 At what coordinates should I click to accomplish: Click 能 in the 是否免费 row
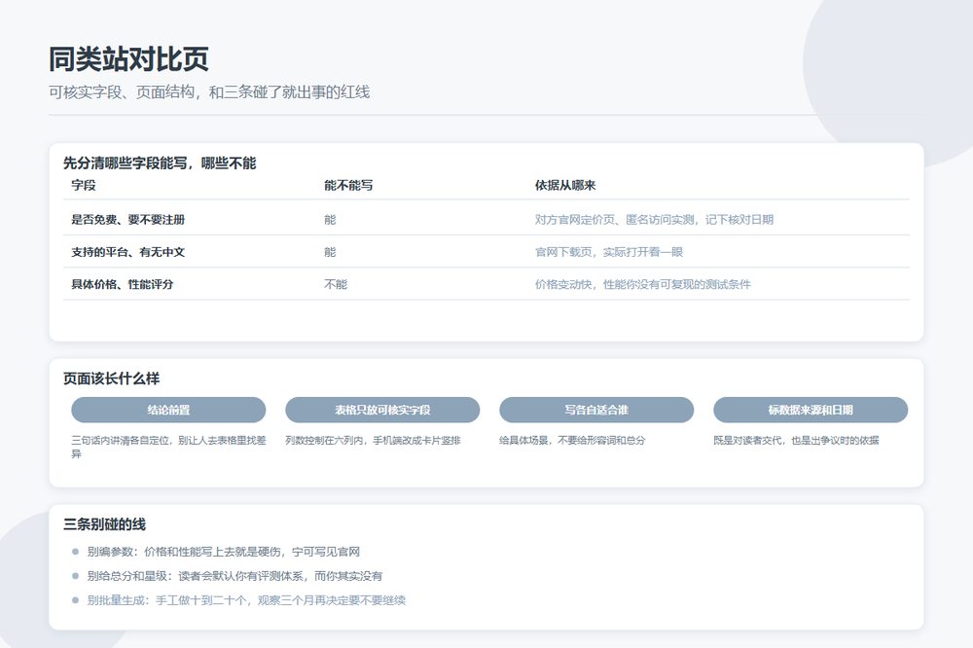(330, 219)
